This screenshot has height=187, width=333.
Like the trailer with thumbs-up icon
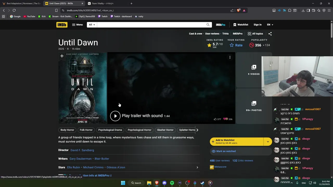click(217, 119)
